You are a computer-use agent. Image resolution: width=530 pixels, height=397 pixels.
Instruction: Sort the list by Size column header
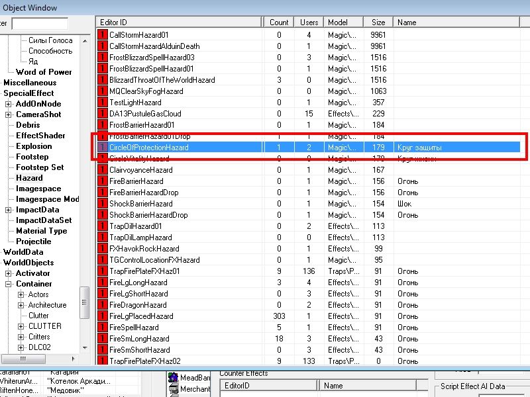click(378, 22)
